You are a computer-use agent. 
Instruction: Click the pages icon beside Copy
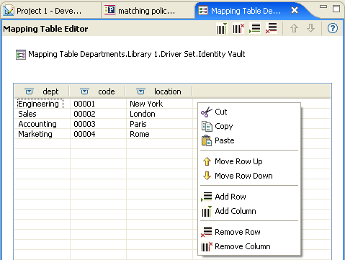[207, 126]
